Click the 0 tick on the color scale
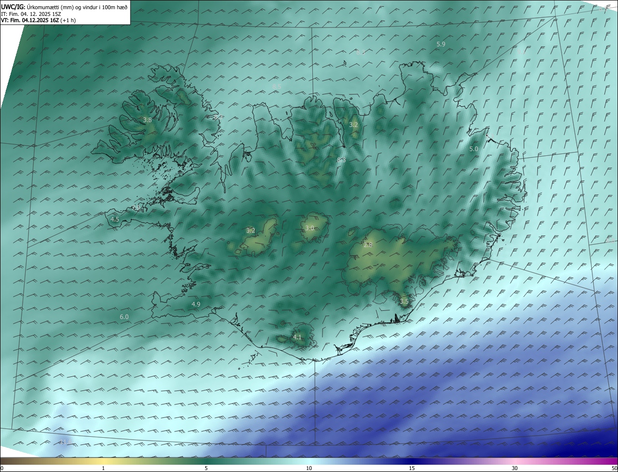The width and height of the screenshot is (618, 472). pos(2,468)
